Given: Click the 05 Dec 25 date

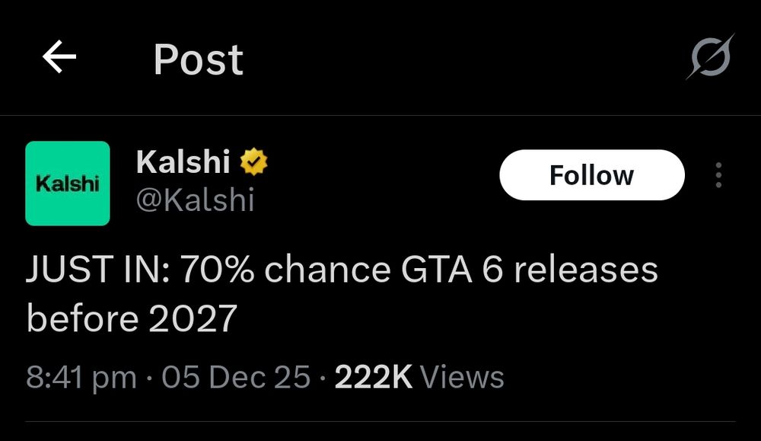Looking at the screenshot, I should click(236, 377).
